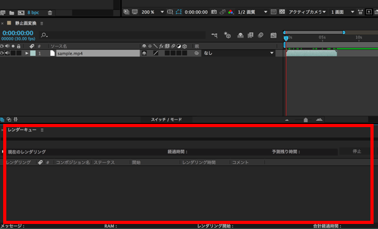Click the parent pick whip icon

(x=197, y=53)
